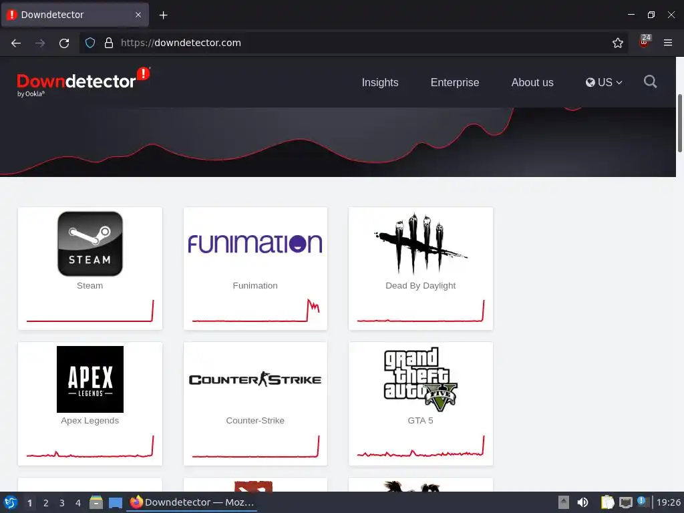Go to About us

click(x=532, y=82)
